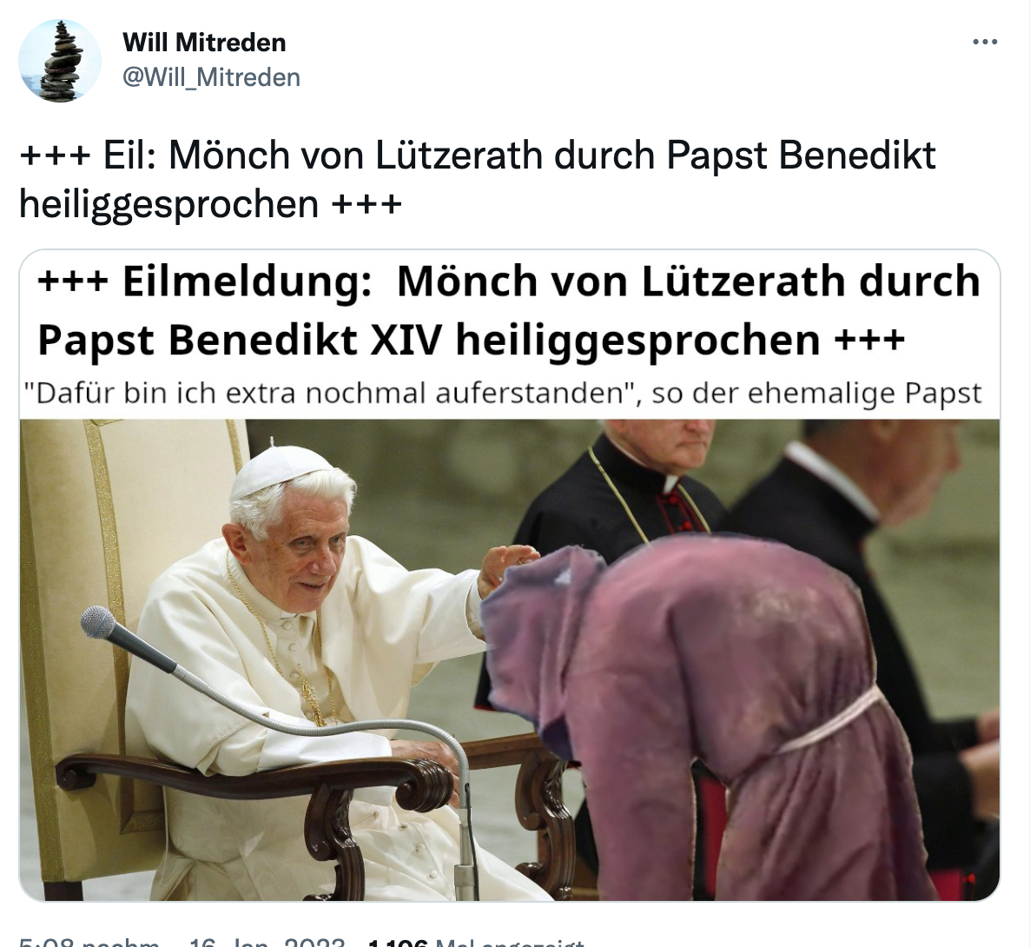
Task: Click the 16. Jan. 2023 date
Action: [267, 943]
